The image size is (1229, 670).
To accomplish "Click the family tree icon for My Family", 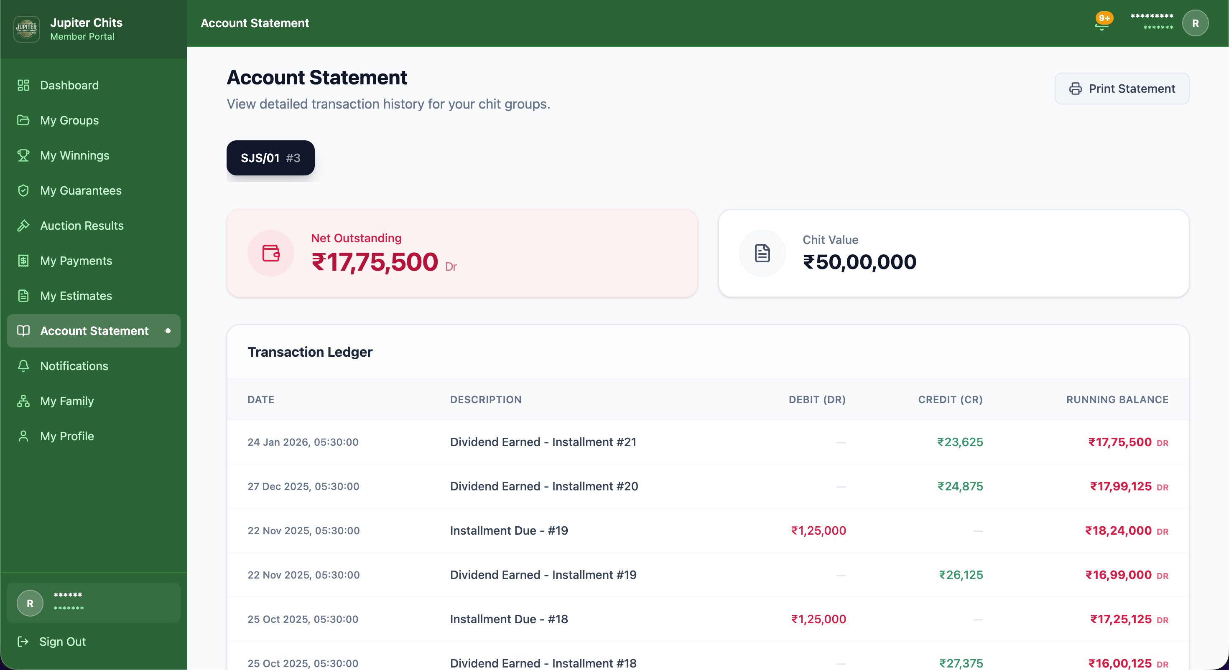I will pyautogui.click(x=24, y=401).
